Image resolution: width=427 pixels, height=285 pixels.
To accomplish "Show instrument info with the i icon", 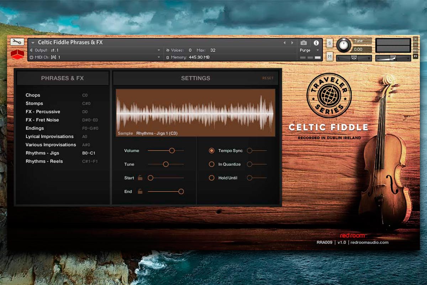I will (316, 43).
